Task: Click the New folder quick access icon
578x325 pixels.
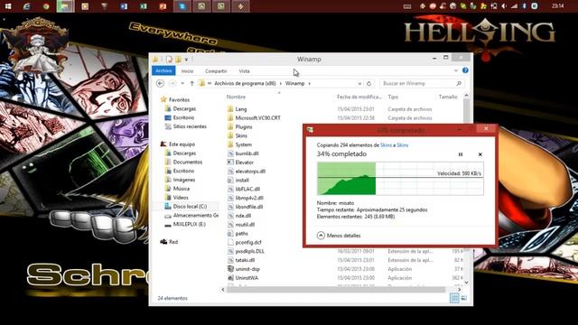Action: [179, 59]
